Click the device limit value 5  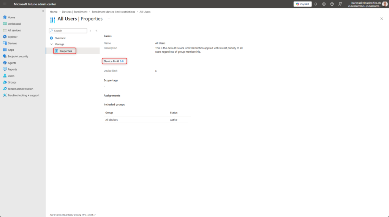tap(156, 71)
